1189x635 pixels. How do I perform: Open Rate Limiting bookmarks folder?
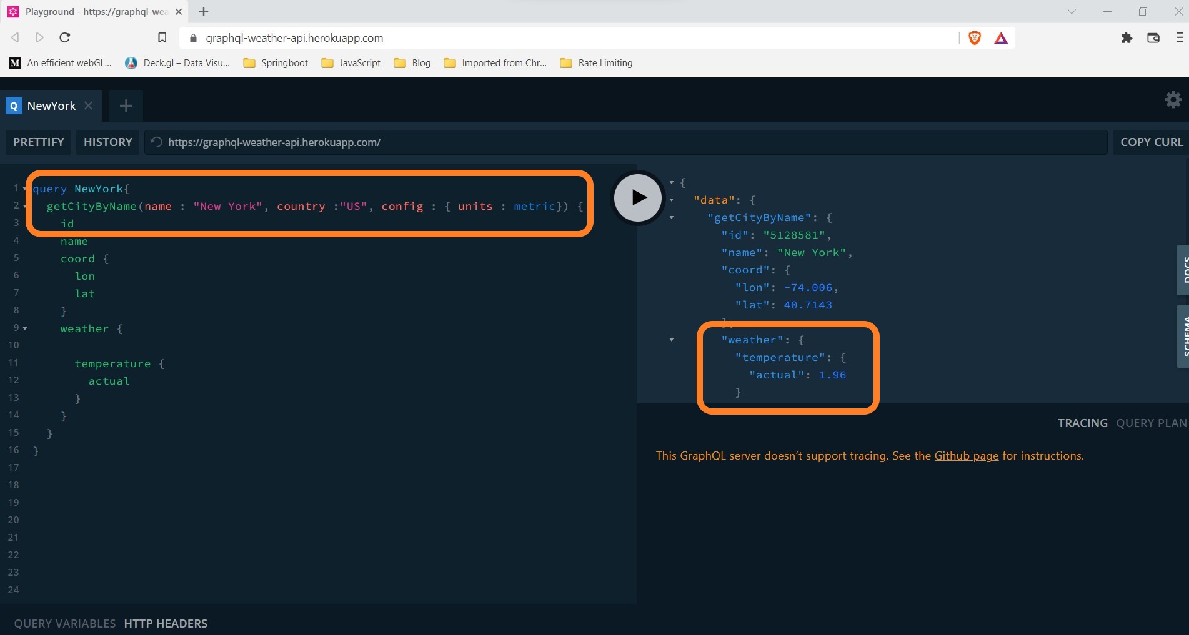pyautogui.click(x=596, y=63)
